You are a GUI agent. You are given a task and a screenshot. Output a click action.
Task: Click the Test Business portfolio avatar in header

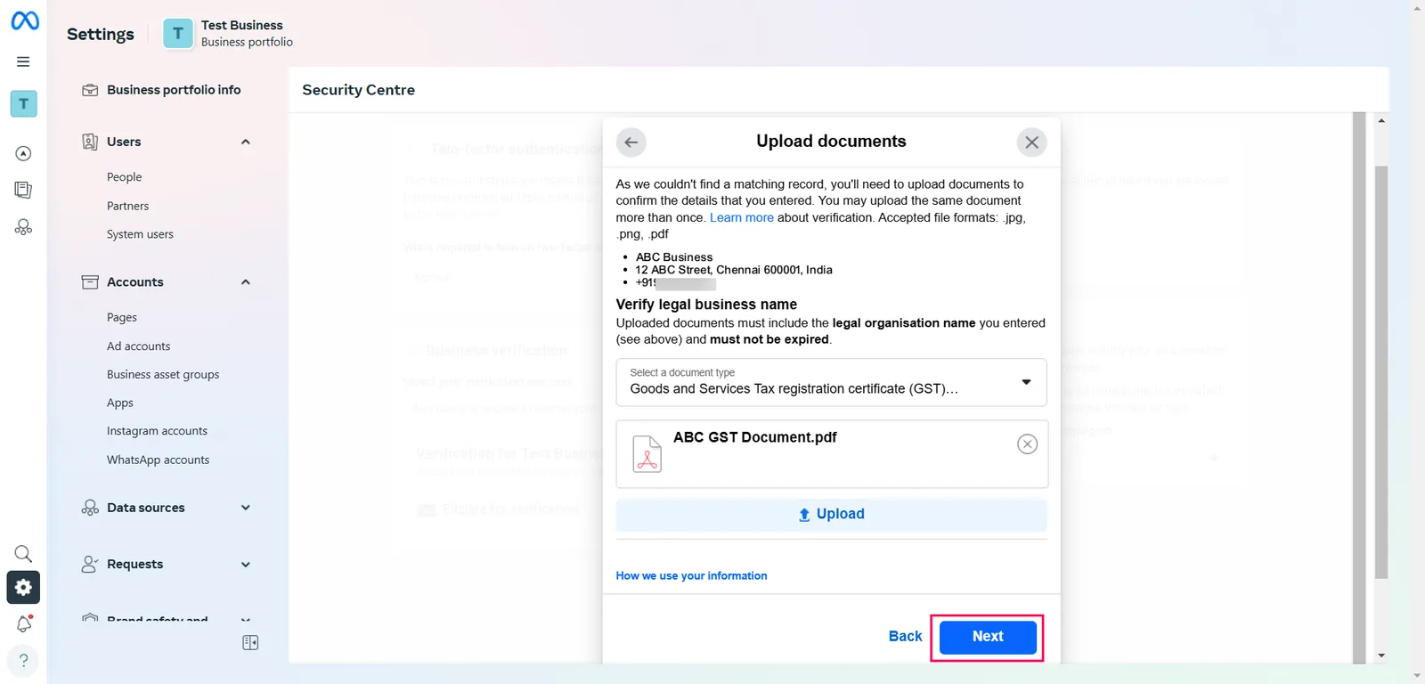(x=178, y=34)
